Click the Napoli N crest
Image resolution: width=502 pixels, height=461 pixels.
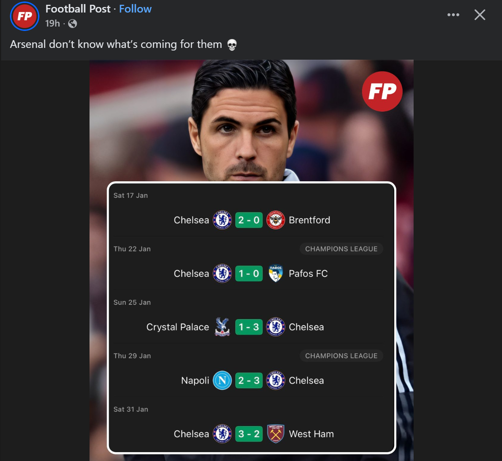pos(222,380)
